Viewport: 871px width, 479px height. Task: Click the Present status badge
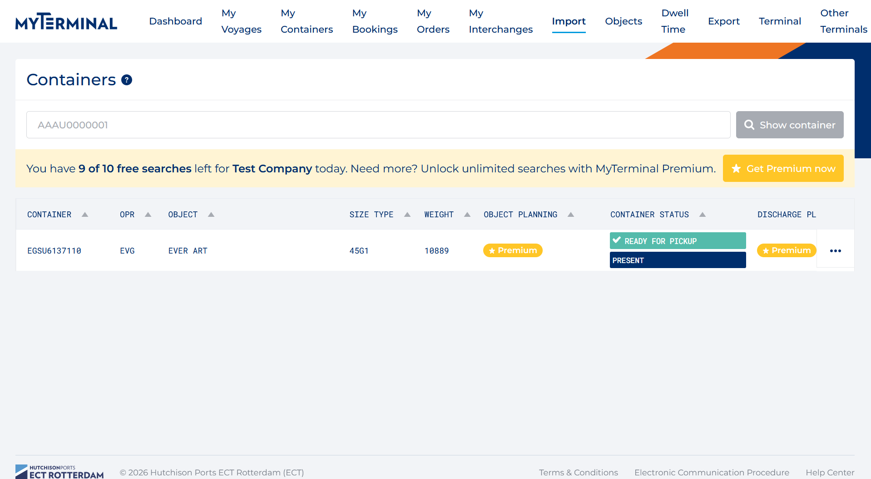coord(677,260)
